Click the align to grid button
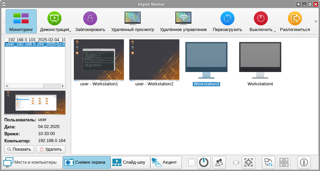The width and height of the screenshot is (320, 171). tap(284, 162)
